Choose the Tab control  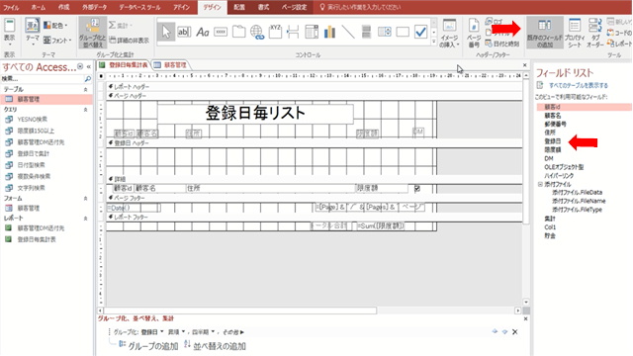(238, 32)
